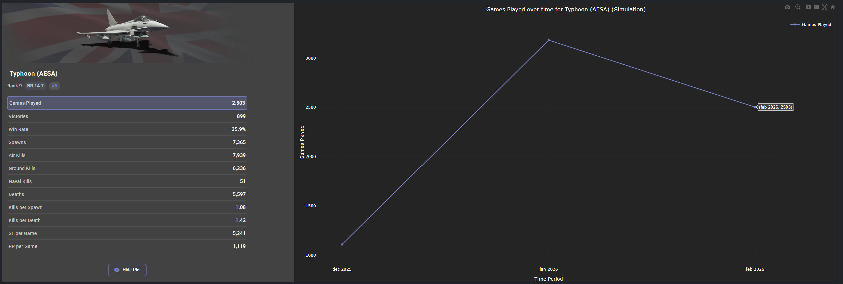Select the Games Played stat row

pyautogui.click(x=127, y=103)
